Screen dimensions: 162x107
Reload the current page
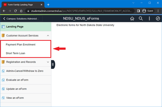[15, 11]
